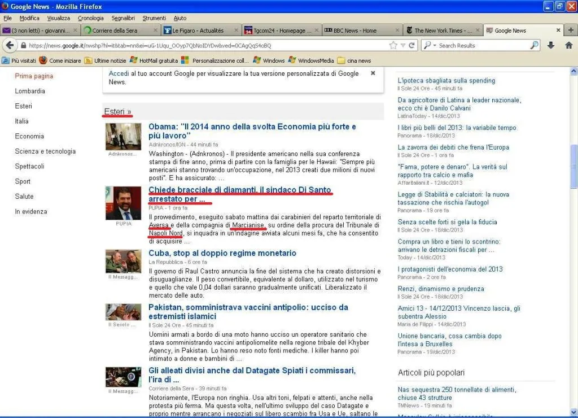Image resolution: width=578 pixels, height=418 pixels.
Task: Open the history dropdown arrow in address bar
Action: tap(403, 46)
